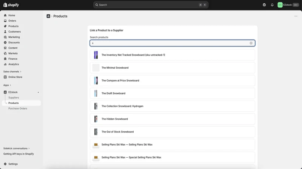Expand Sidekick conversations

pos(16,148)
